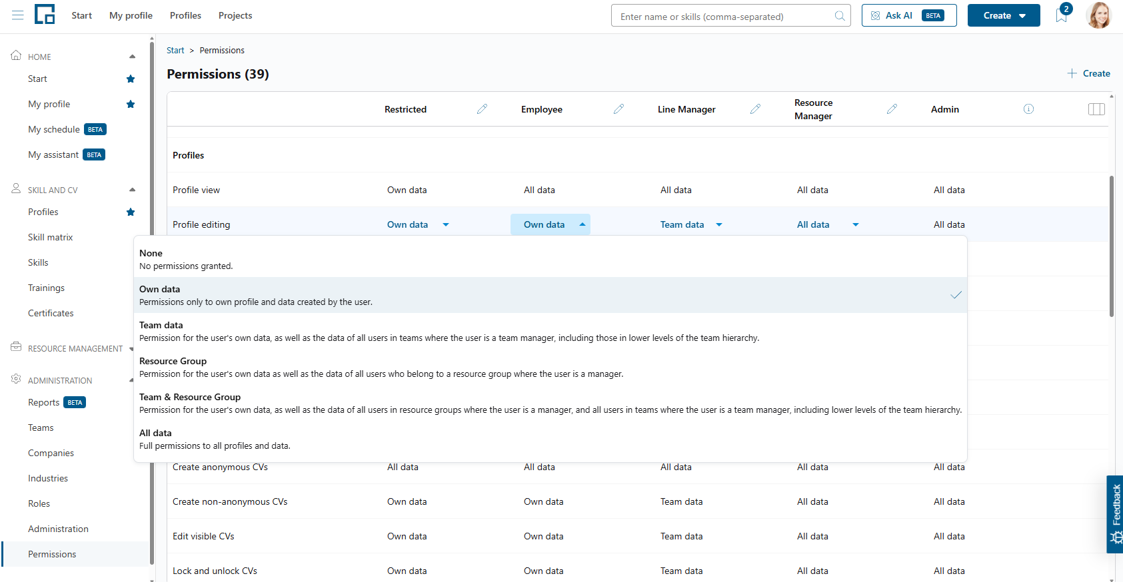Open the Projects top navigation item
Viewport: 1123px width, 582px height.
pyautogui.click(x=235, y=15)
